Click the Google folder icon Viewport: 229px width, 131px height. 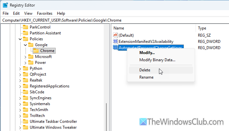[x=31, y=45]
